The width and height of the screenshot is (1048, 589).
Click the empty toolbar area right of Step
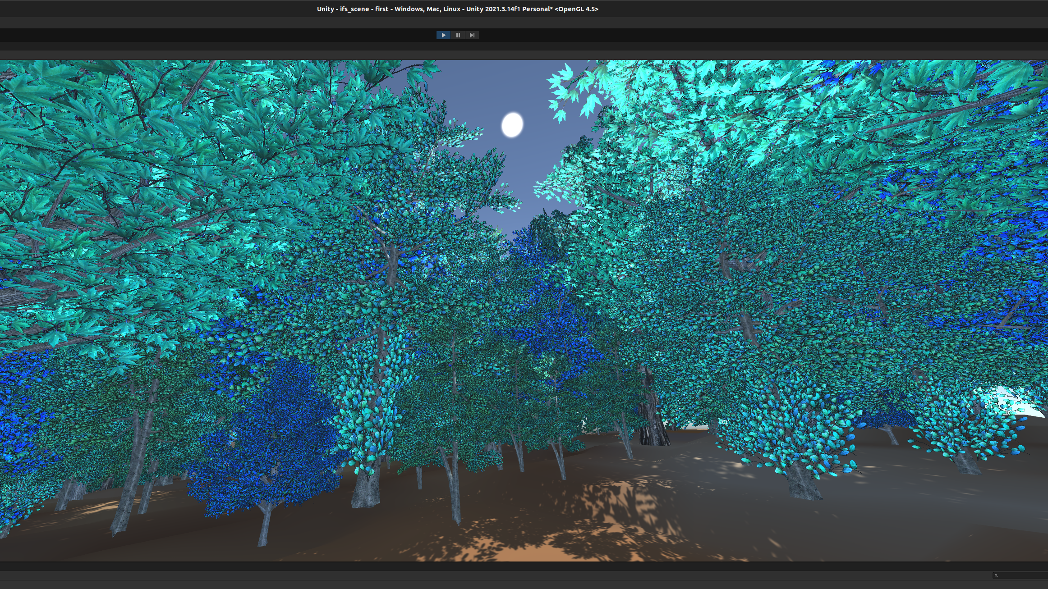722,35
